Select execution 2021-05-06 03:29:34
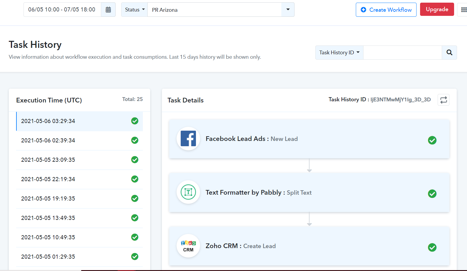 point(79,121)
